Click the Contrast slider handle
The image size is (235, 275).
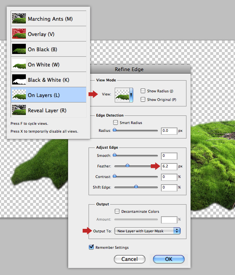click(x=114, y=176)
